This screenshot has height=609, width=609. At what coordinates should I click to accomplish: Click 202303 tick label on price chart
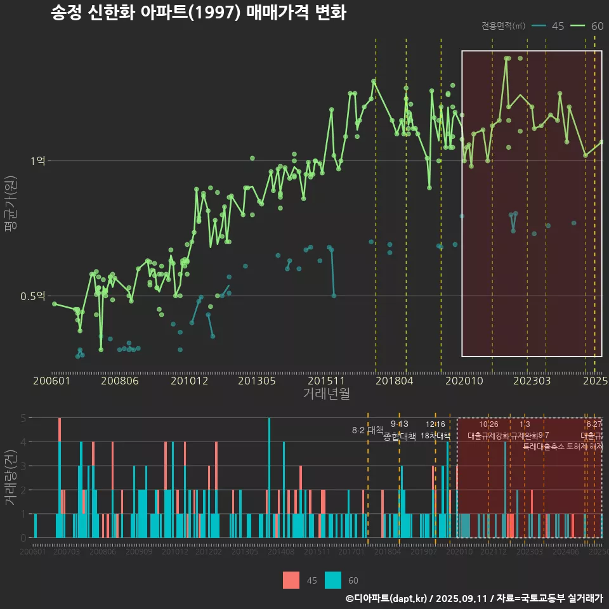(532, 381)
